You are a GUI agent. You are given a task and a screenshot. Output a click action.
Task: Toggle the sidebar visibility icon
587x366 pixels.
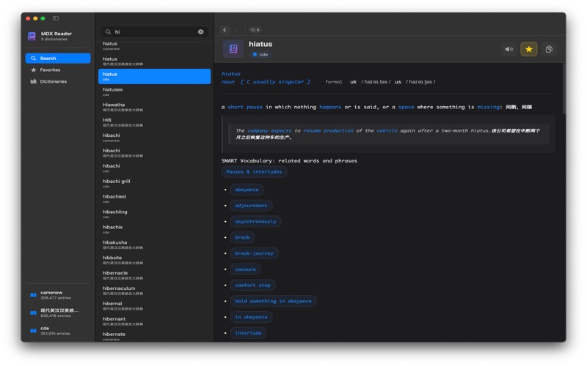coord(56,18)
